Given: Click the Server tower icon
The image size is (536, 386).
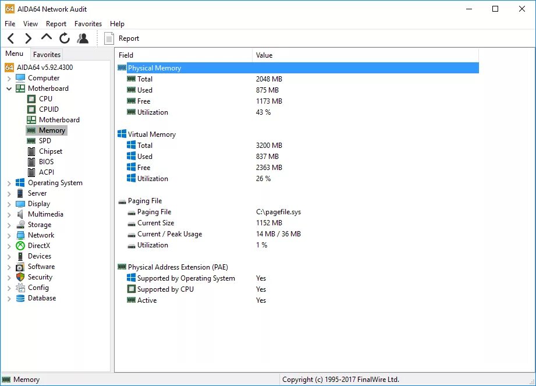Looking at the screenshot, I should coord(20,193).
